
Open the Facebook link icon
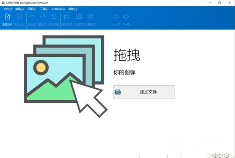215,156
